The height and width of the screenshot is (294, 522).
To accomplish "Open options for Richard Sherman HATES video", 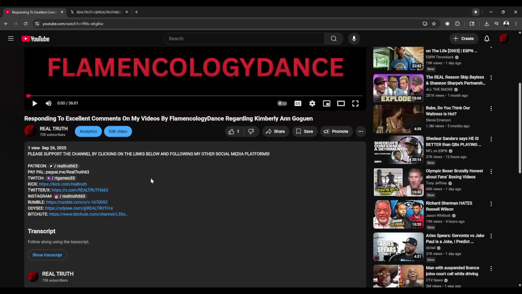I will pos(491,204).
